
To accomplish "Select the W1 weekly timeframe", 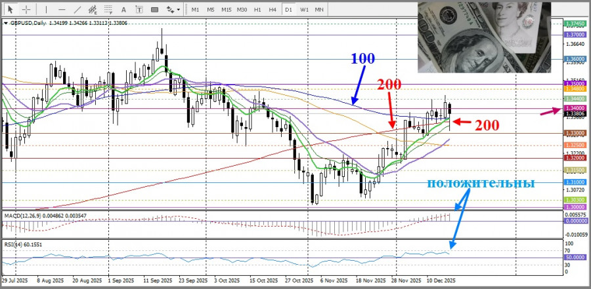I will coord(305,9).
